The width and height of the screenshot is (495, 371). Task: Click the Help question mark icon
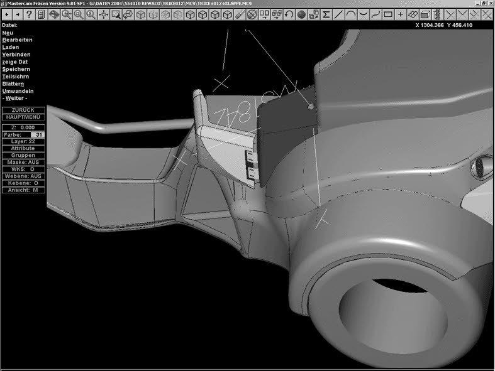[29, 14]
